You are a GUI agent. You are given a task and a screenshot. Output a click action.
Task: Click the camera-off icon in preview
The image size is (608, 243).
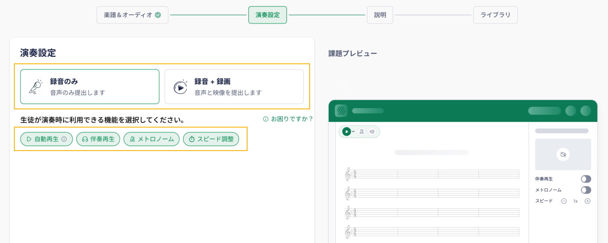coord(563,154)
